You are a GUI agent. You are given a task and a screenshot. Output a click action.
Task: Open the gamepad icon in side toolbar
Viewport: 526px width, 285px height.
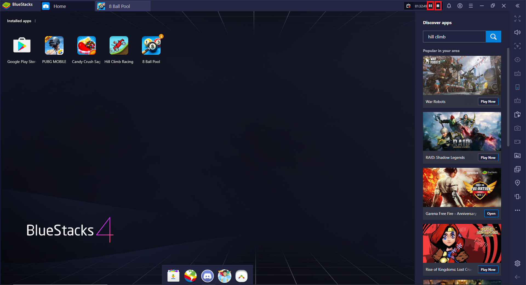[517, 101]
